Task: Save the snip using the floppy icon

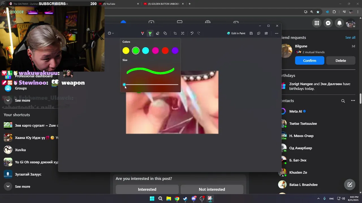Action: click(251, 33)
